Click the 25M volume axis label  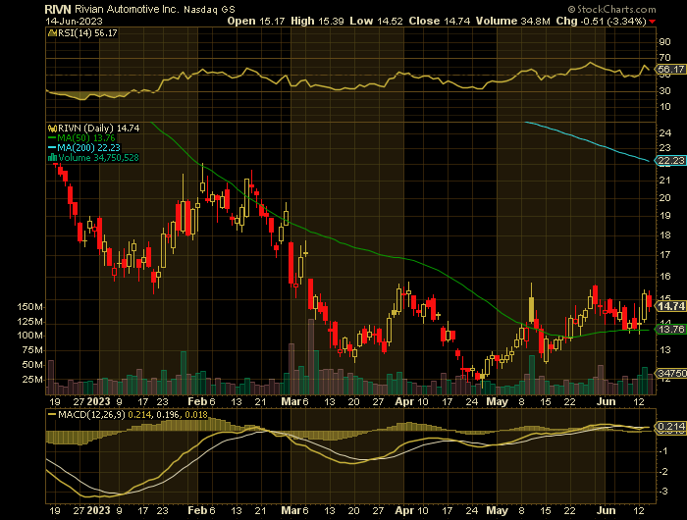pyautogui.click(x=32, y=380)
